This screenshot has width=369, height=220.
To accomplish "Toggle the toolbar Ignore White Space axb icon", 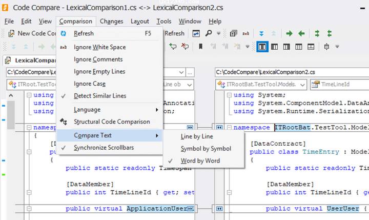I will click(245, 33).
